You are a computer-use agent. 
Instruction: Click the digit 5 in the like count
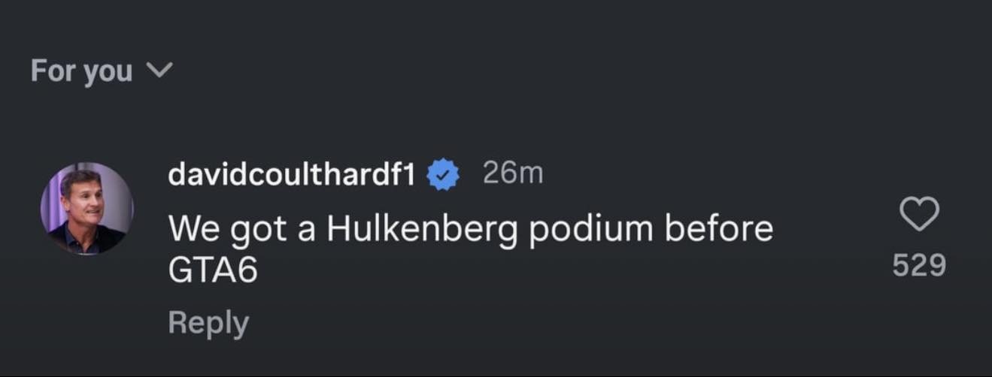click(x=901, y=265)
